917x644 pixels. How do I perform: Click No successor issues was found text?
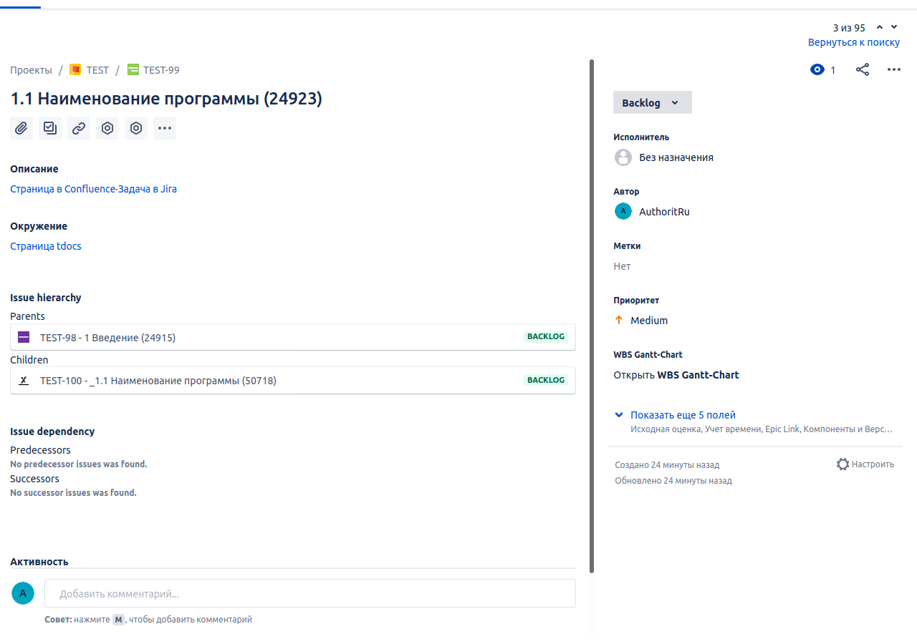coord(73,493)
